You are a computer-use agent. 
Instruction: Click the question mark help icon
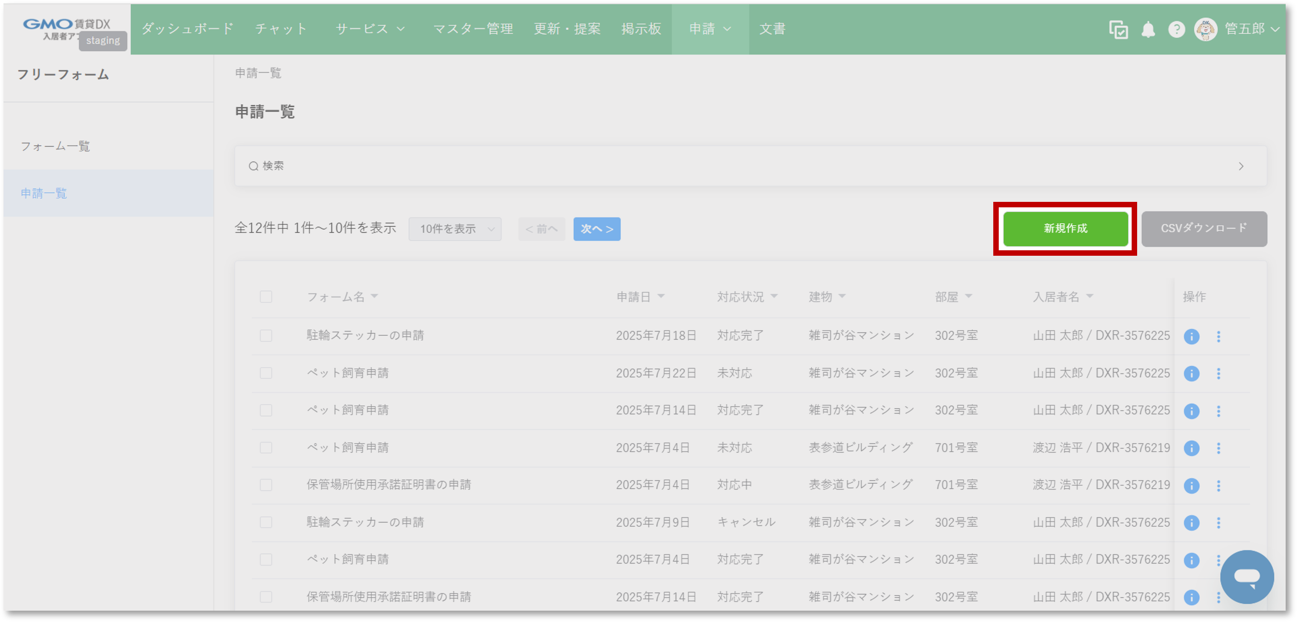[x=1177, y=30]
